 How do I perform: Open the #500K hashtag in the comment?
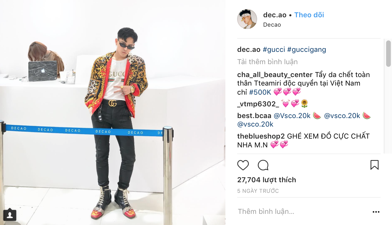260,92
